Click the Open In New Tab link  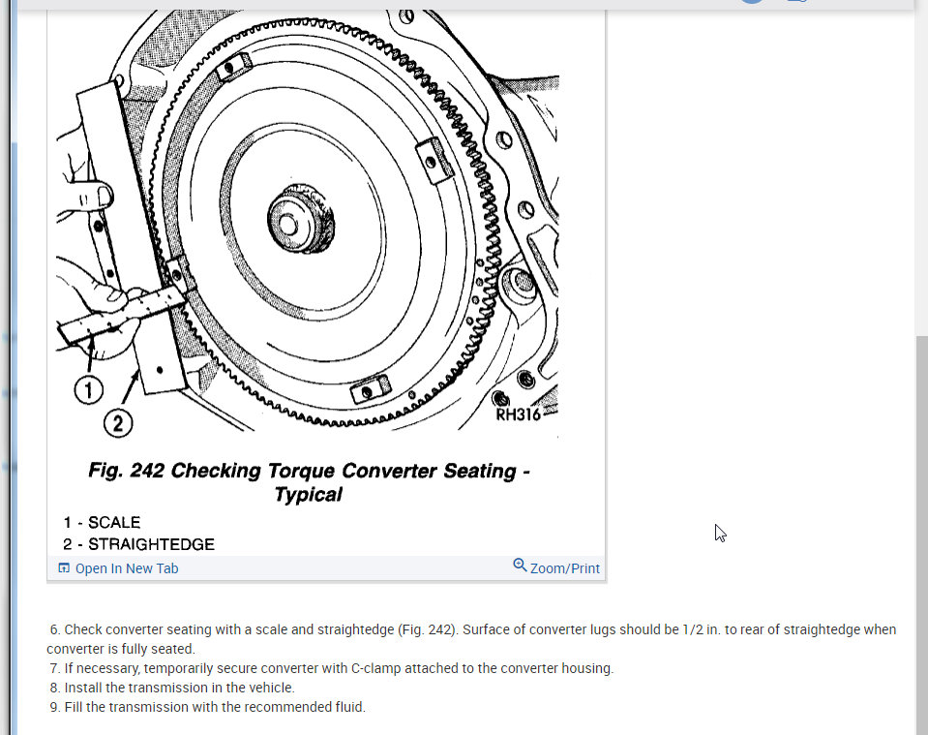click(126, 568)
